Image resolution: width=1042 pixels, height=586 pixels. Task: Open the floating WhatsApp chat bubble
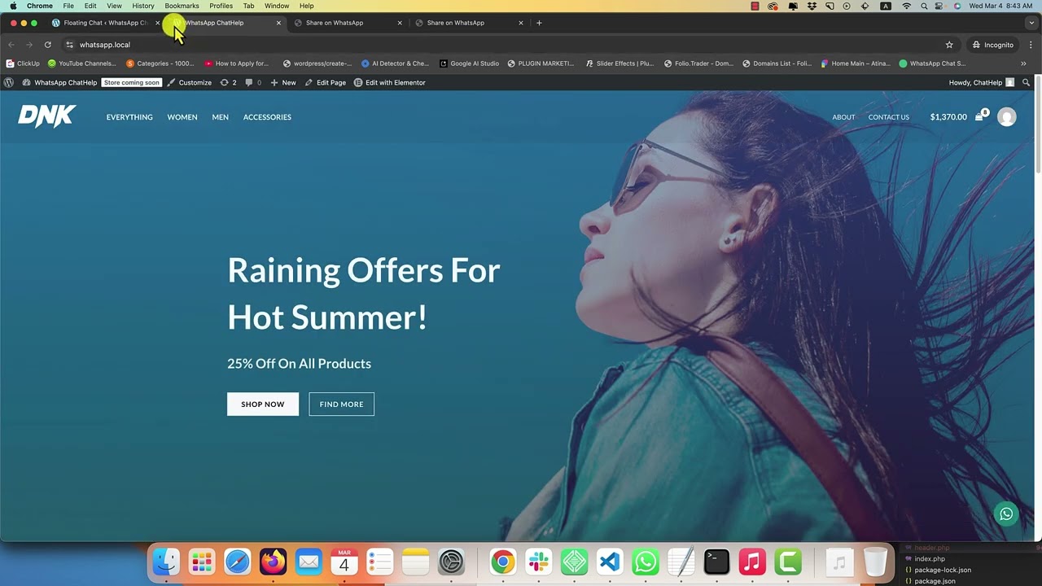(x=1006, y=514)
